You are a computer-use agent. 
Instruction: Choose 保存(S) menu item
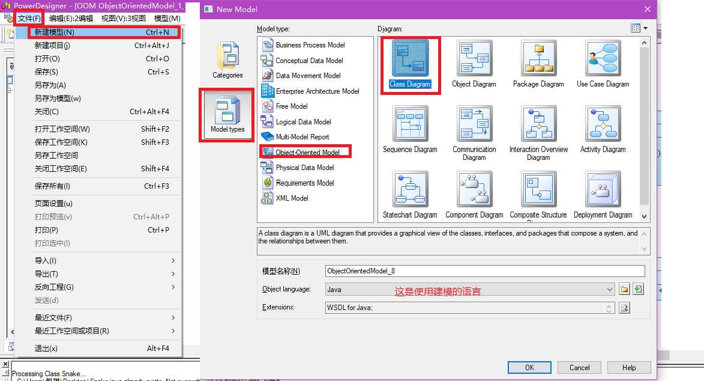[x=98, y=72]
